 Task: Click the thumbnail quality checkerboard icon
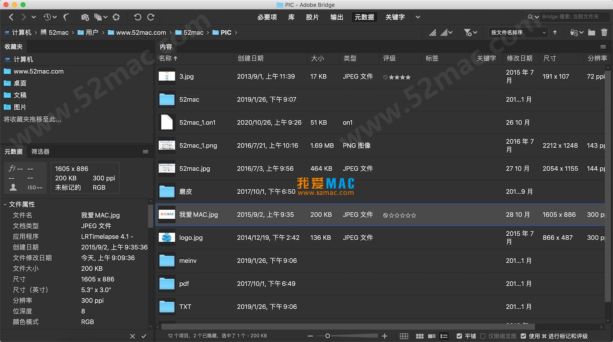(x=433, y=32)
